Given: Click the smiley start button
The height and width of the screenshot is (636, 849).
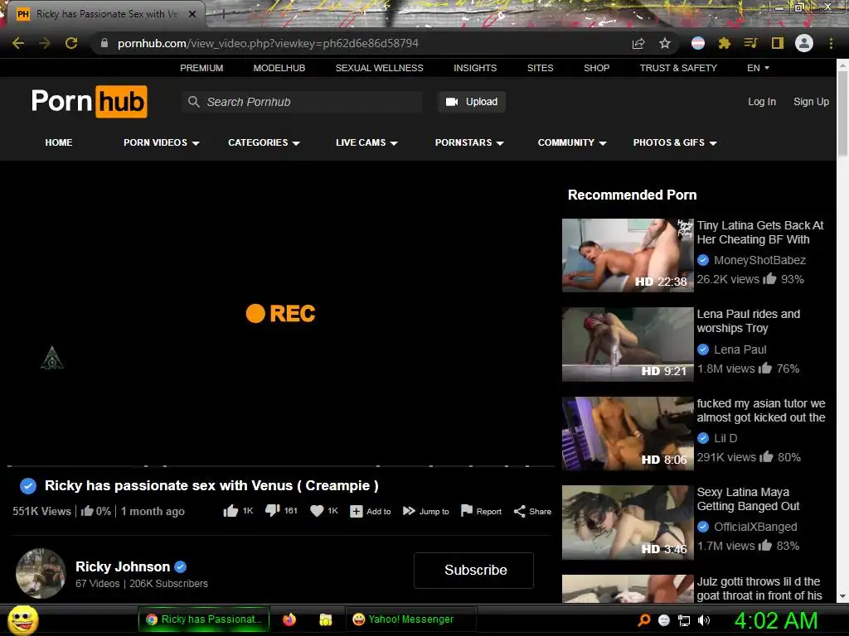Looking at the screenshot, I should (x=22, y=619).
